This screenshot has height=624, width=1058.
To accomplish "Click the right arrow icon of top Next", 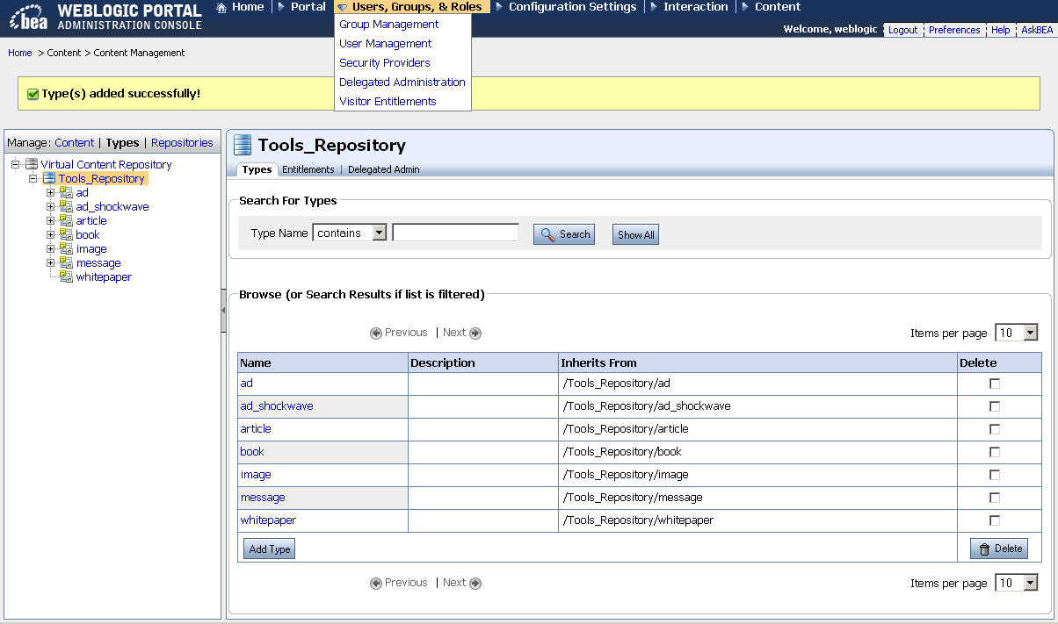I will (x=475, y=333).
